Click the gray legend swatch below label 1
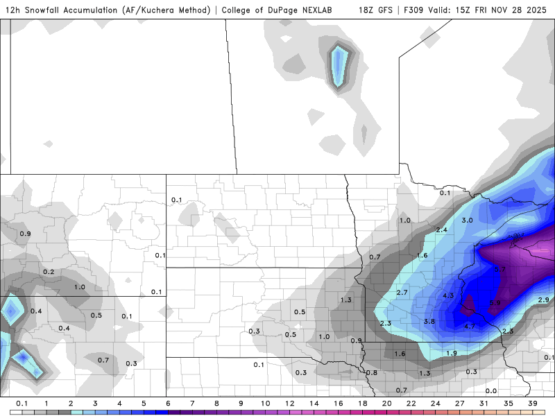 53,413
